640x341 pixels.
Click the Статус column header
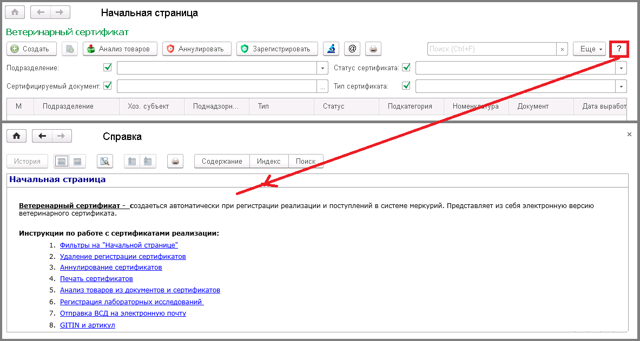(x=347, y=106)
